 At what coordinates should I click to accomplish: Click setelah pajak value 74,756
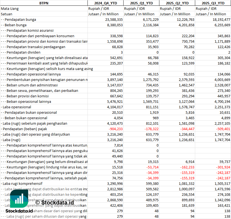coord(118,178)
